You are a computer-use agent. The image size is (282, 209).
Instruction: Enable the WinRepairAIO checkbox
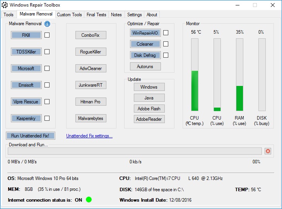pos(166,33)
